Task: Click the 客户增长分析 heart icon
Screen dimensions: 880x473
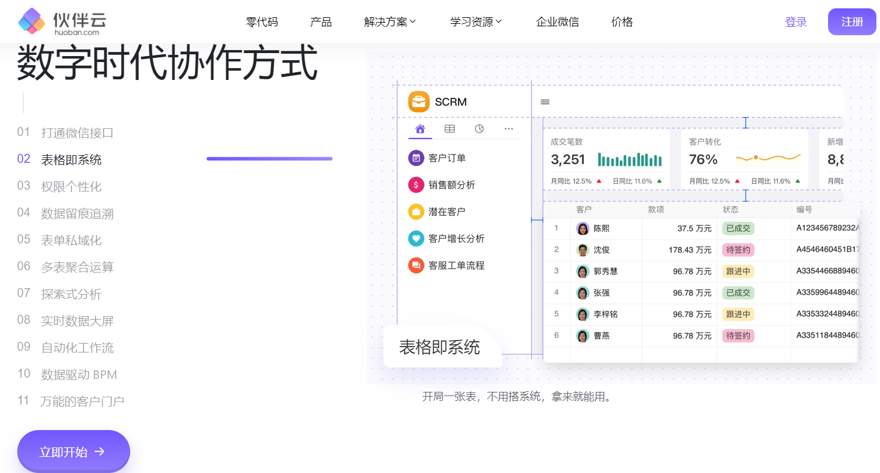Action: click(416, 239)
